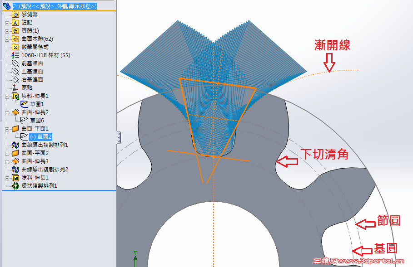The height and width of the screenshot is (267, 413).
Task: Select 原點 in the feature tree
Action: 27,88
